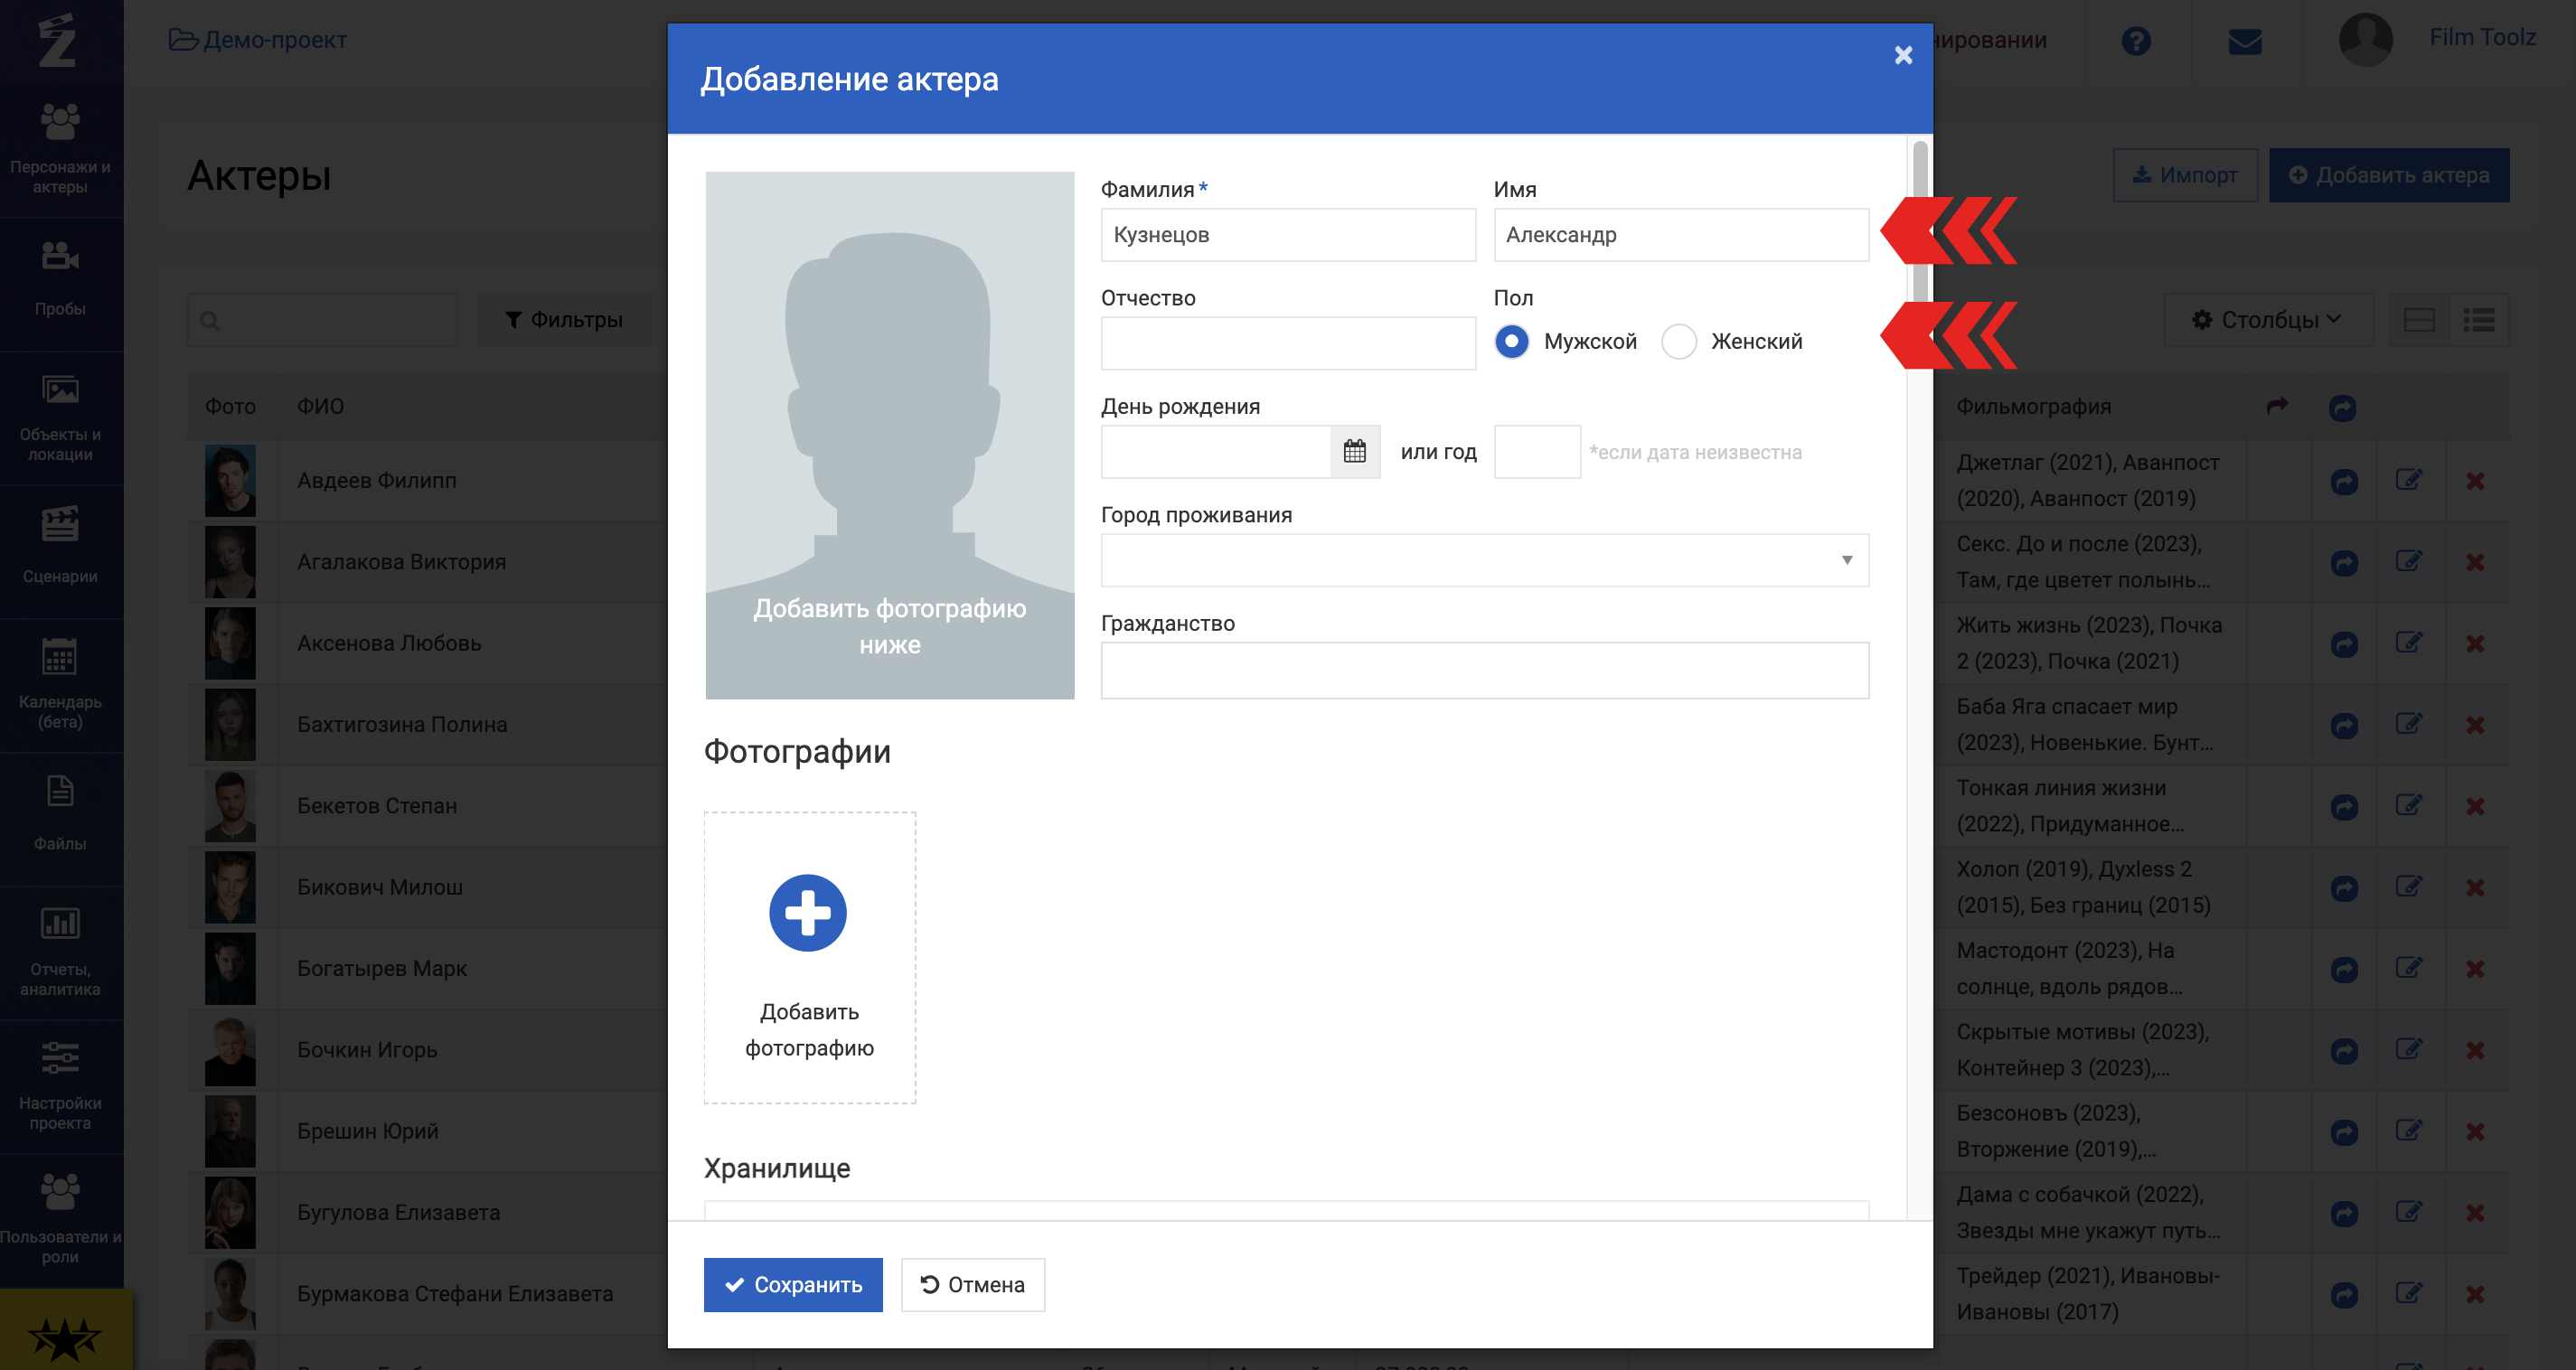Share the Бекетов Степан row

(2343, 807)
